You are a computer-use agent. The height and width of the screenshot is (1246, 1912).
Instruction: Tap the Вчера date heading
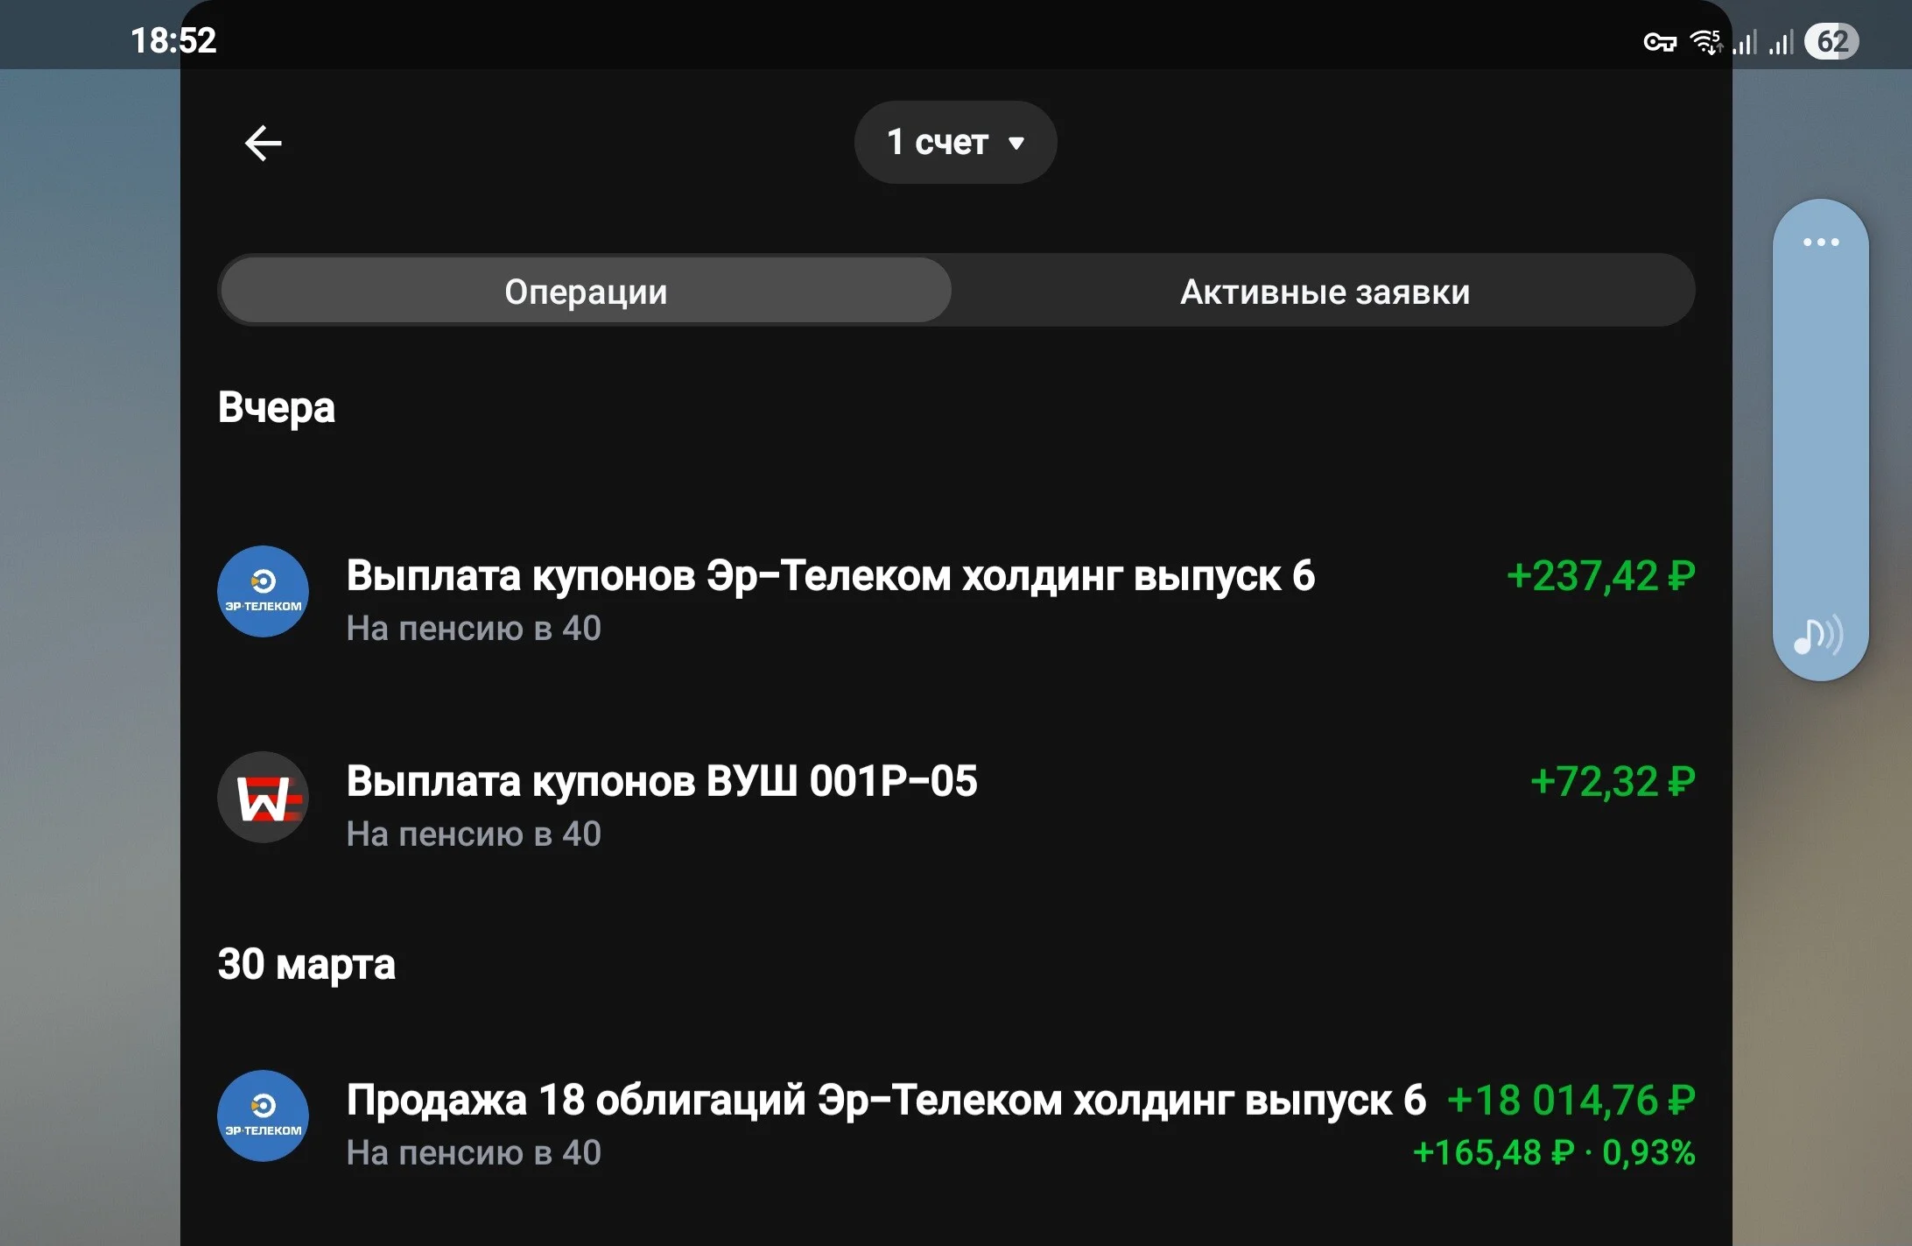pyautogui.click(x=277, y=407)
